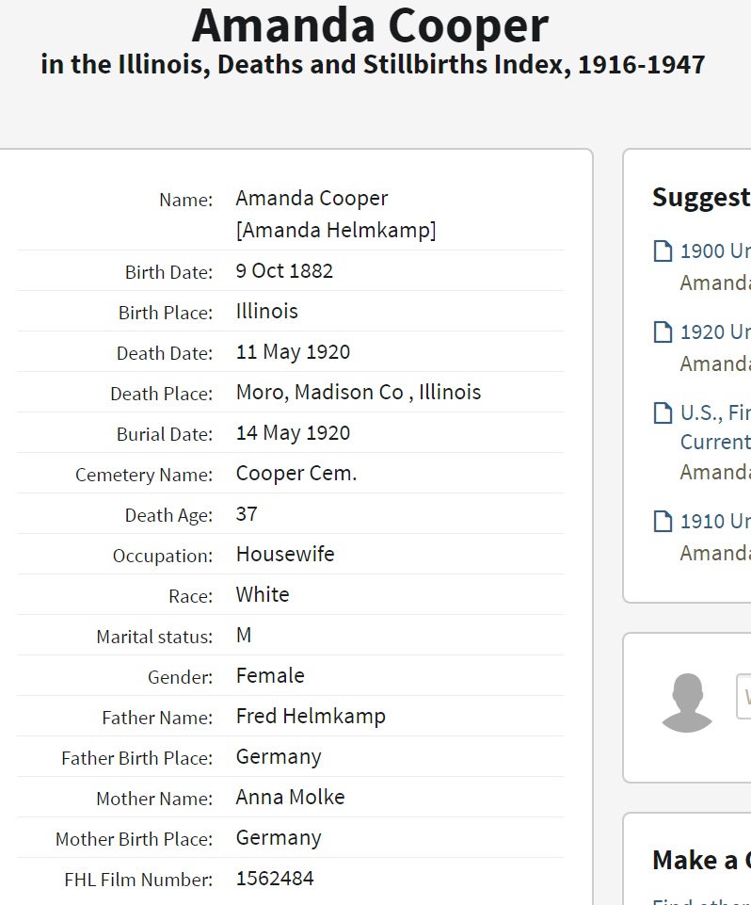Click the Cooper Cem. cemetery name
The image size is (751, 905).
click(x=296, y=474)
